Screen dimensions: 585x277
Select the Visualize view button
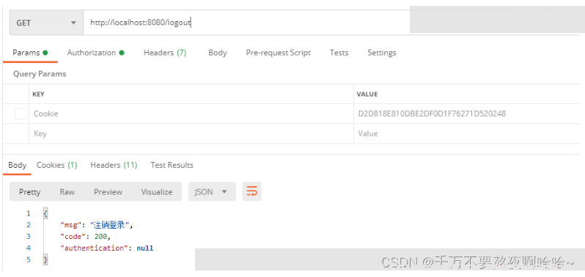[157, 192]
